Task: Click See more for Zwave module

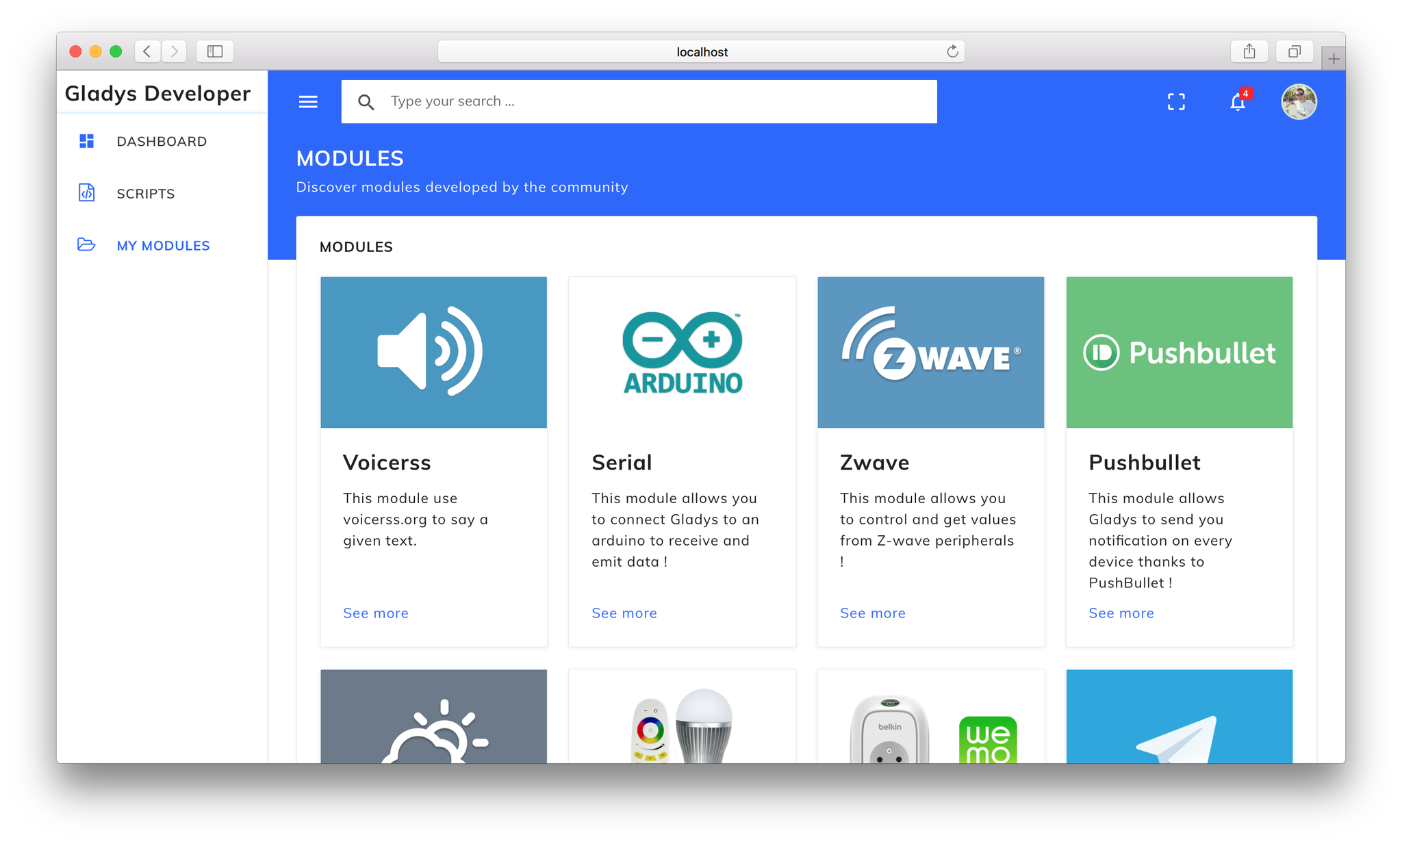Action: pos(874,613)
